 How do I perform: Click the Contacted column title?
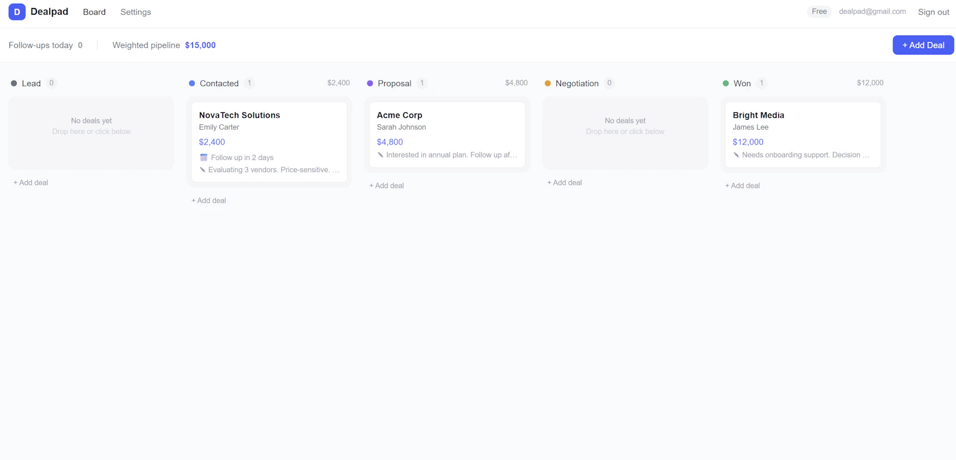click(219, 84)
